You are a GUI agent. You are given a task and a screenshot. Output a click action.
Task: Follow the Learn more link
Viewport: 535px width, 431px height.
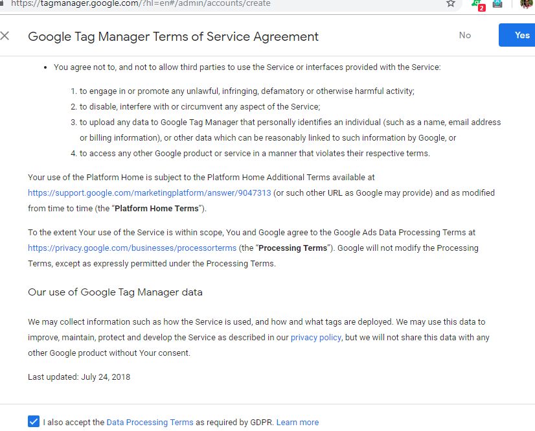click(297, 423)
